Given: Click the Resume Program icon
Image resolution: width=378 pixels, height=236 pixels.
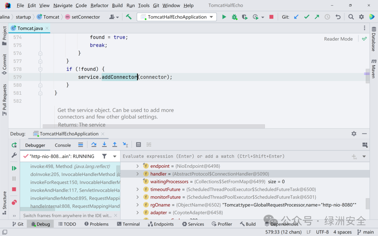Looking at the screenshot, I should point(14,168).
